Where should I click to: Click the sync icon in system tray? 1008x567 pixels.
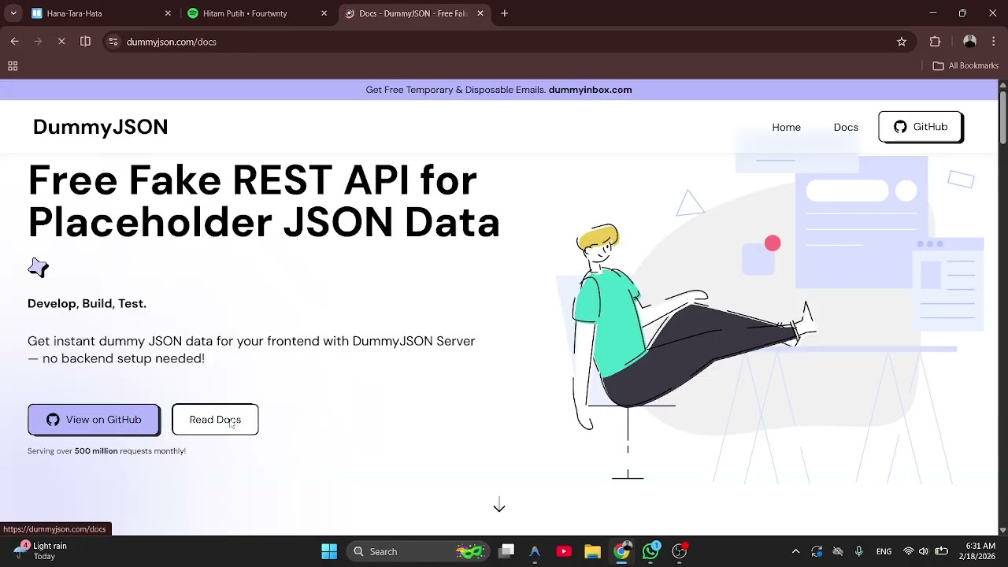click(817, 551)
